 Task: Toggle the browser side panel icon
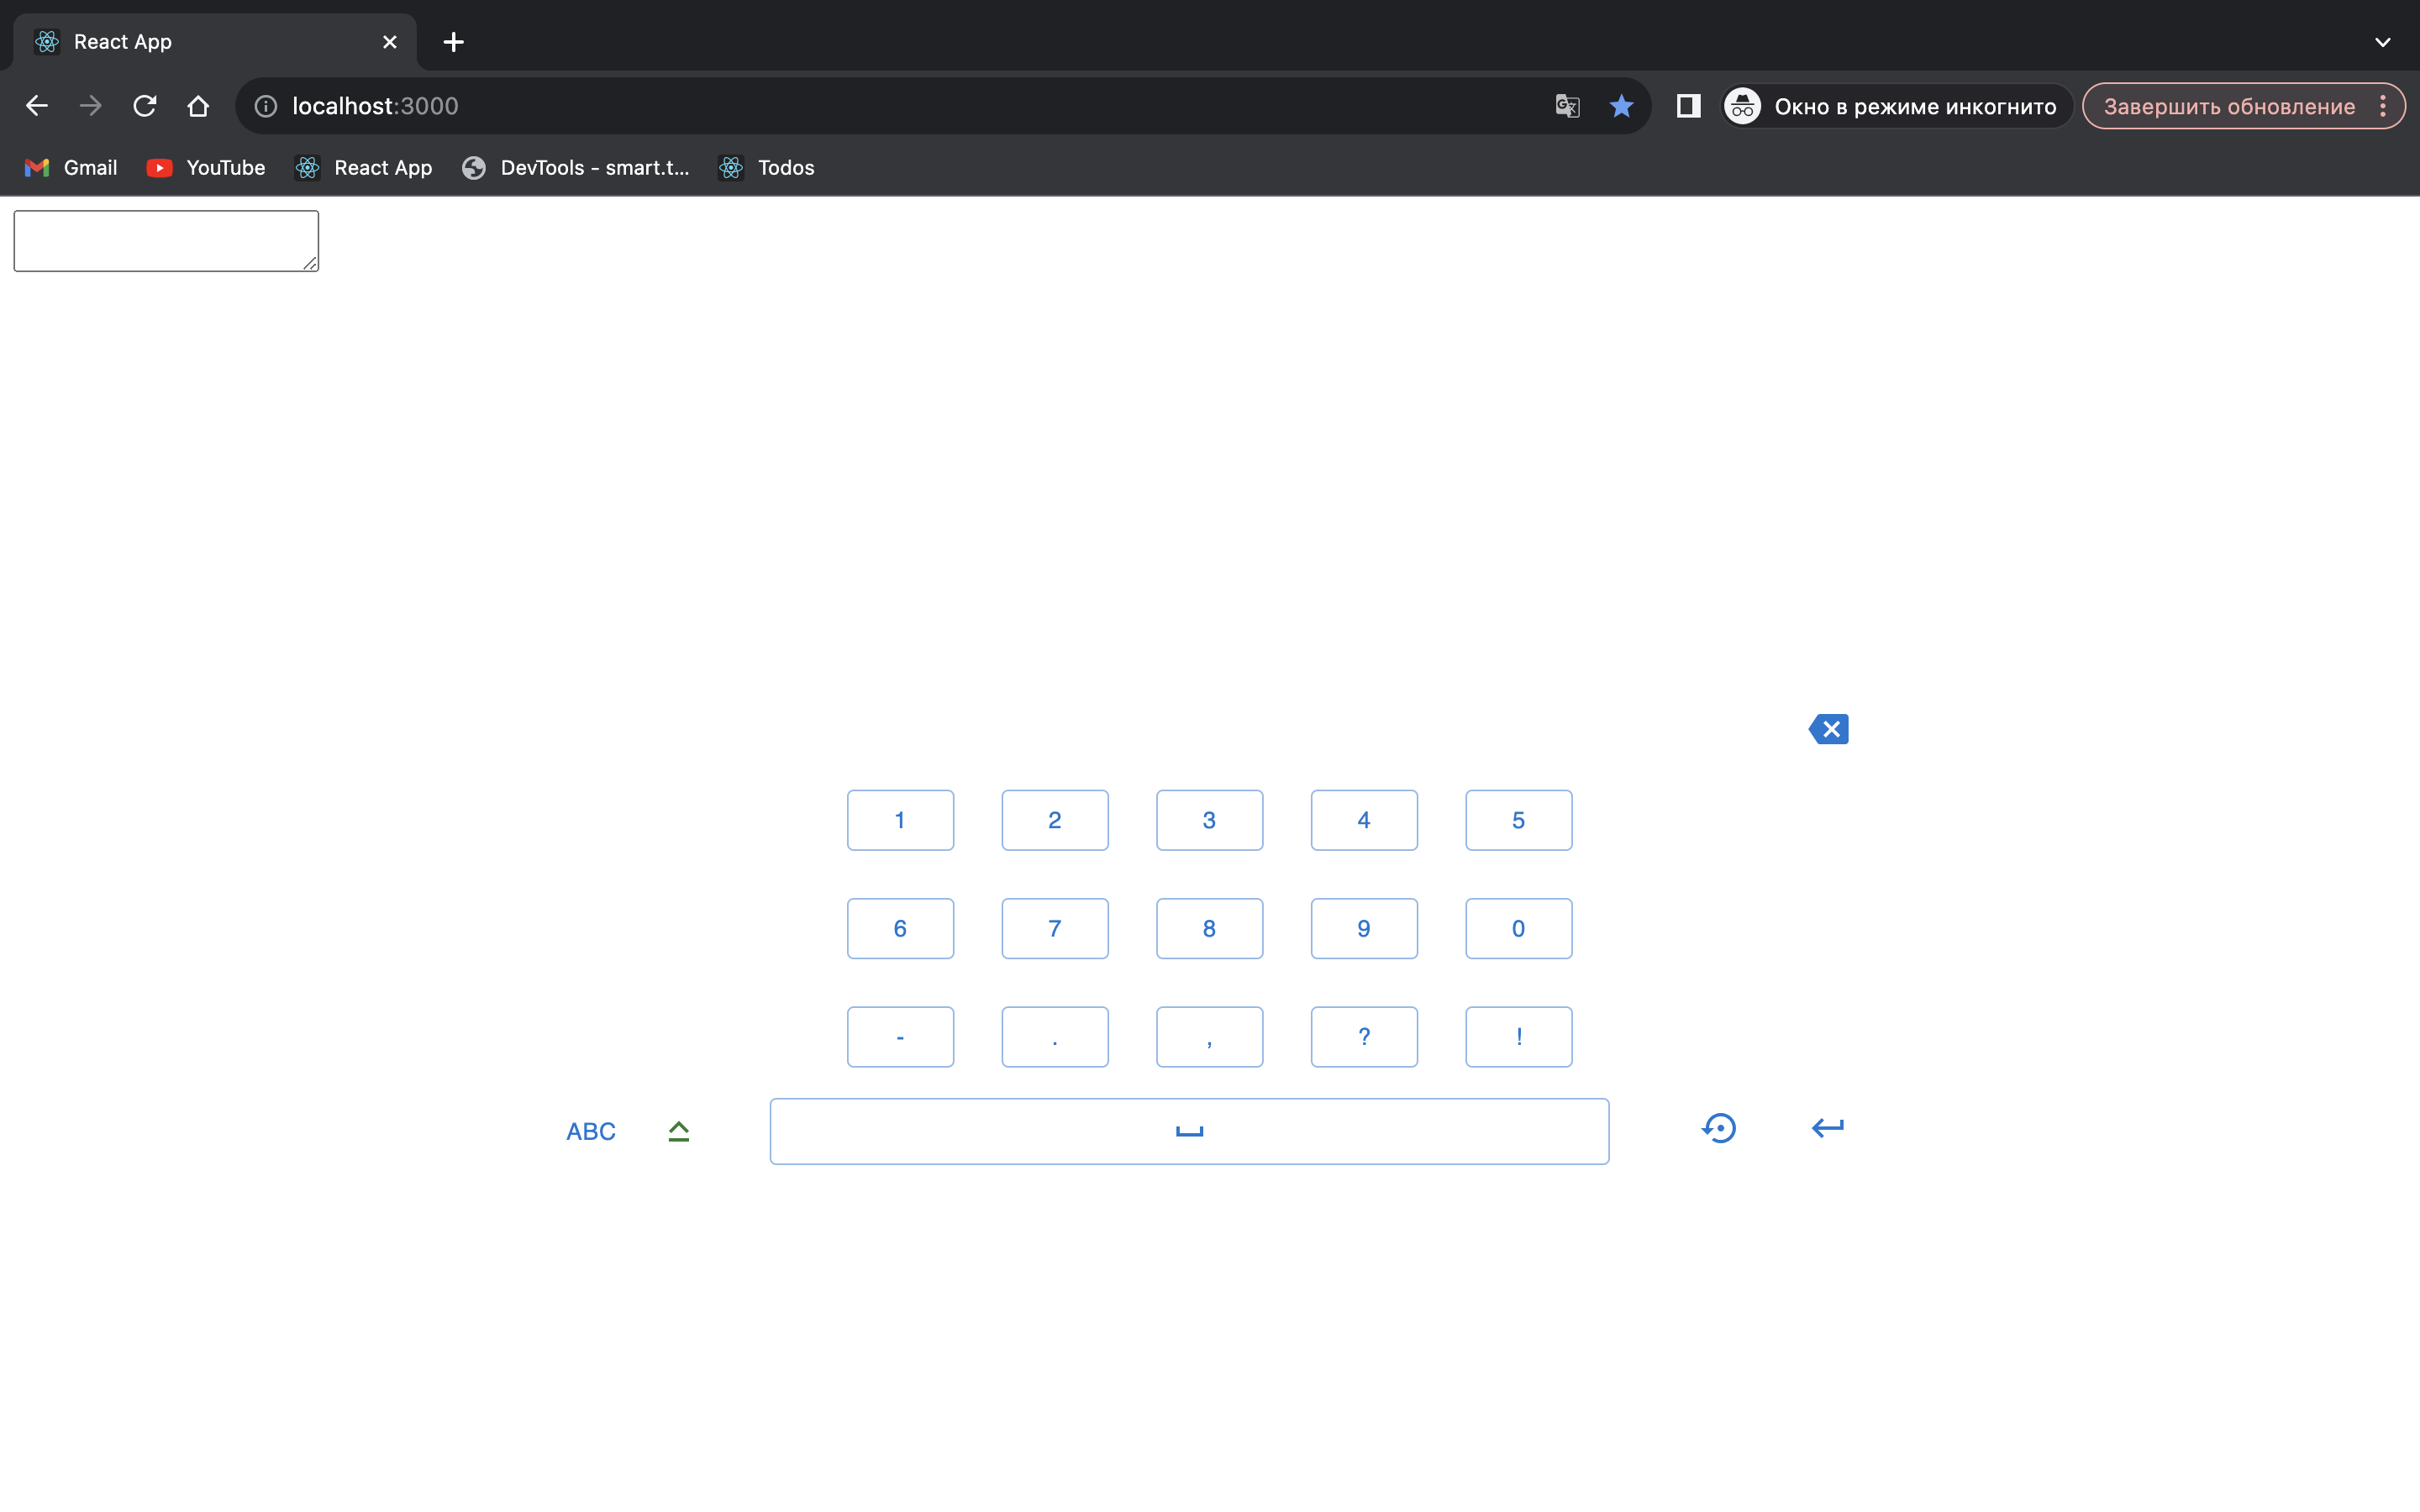point(1688,106)
